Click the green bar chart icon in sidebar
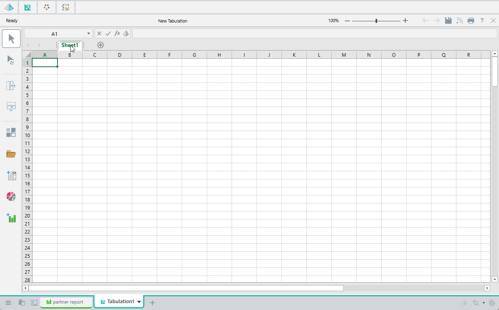 click(x=11, y=218)
